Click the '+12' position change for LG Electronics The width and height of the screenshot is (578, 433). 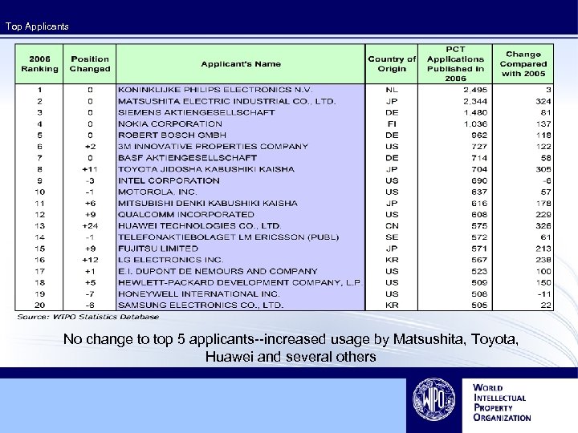coord(90,260)
